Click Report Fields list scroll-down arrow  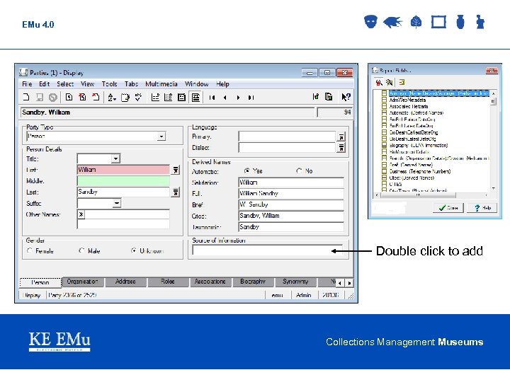tap(494, 188)
